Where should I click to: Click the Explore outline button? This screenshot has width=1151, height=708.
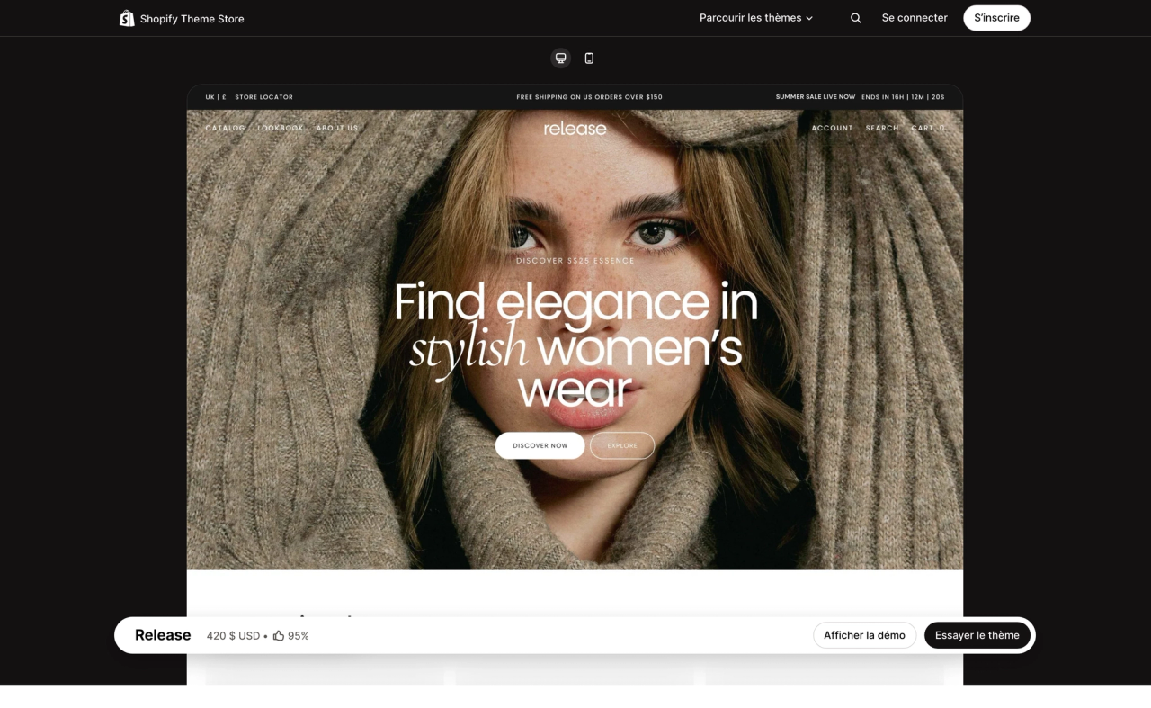[x=622, y=445]
